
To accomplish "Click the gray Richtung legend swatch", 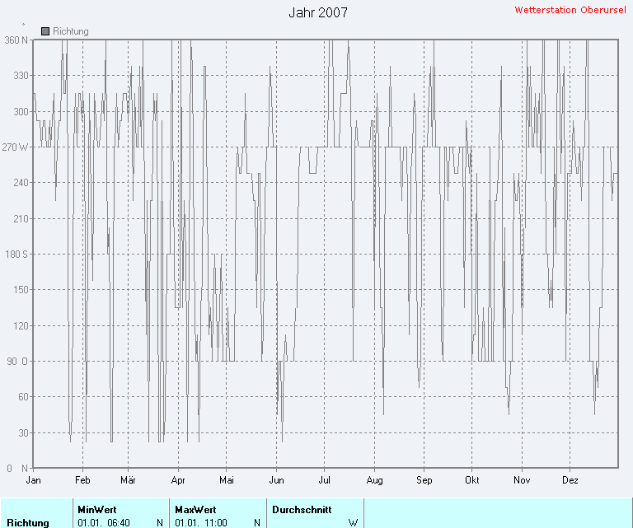I will point(45,31).
